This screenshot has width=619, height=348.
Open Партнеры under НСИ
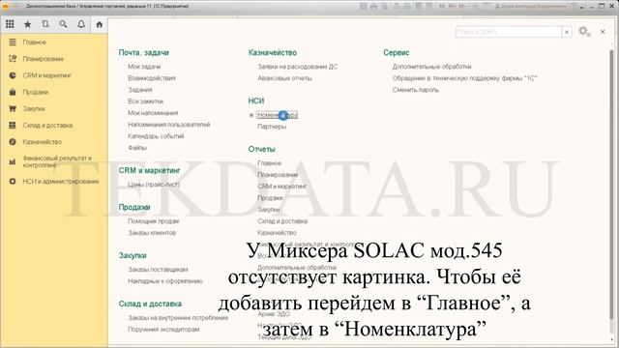coord(272,127)
